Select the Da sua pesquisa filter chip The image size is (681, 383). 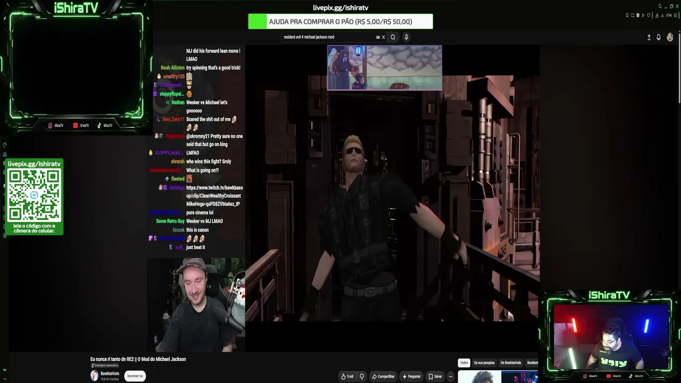pos(484,363)
